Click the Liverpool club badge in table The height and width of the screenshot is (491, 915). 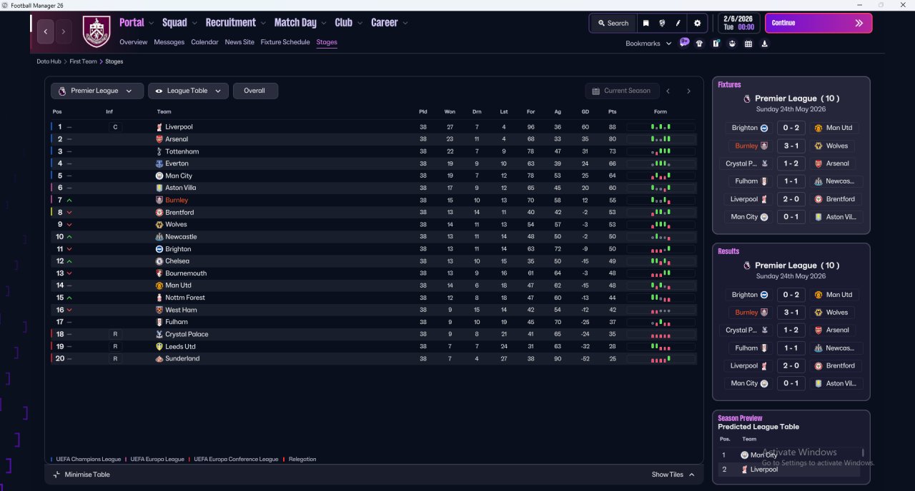pyautogui.click(x=159, y=127)
